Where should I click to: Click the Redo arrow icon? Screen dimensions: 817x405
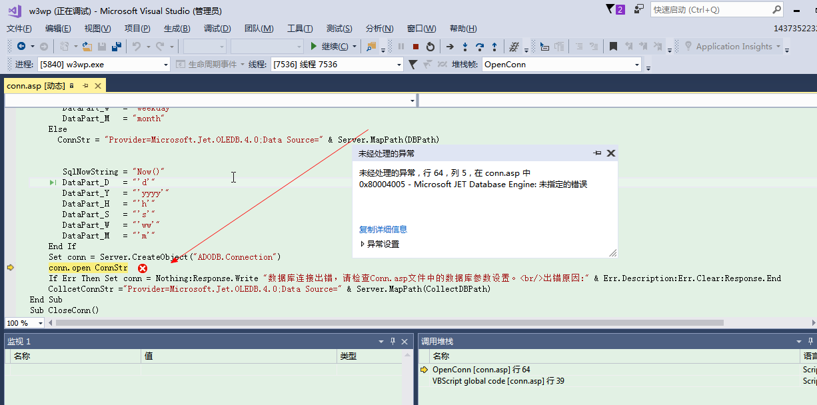[160, 47]
